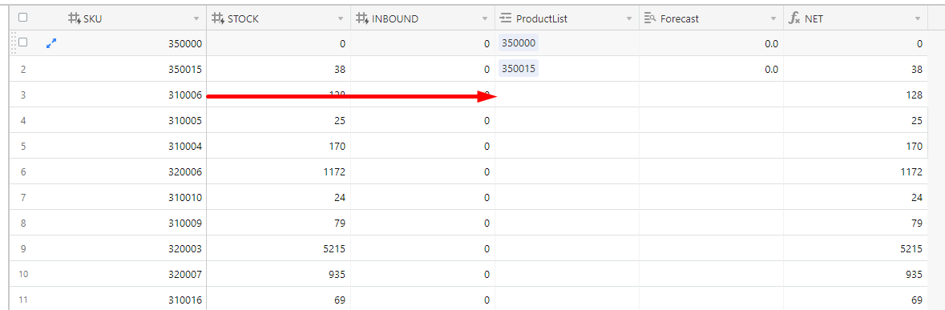Open the SKU column dropdown menu
This screenshot has height=310, width=945.
[196, 19]
